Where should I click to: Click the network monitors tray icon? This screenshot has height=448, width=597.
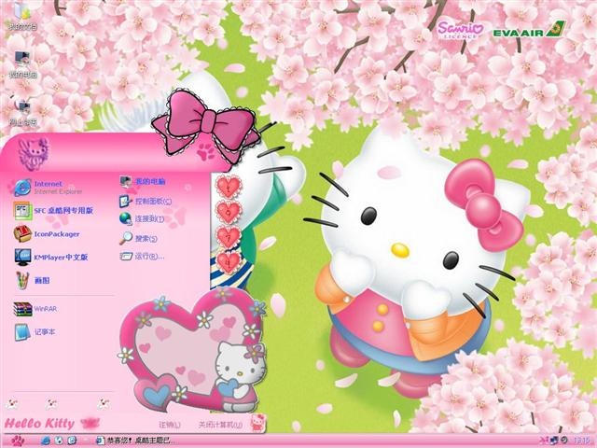pos(555,441)
